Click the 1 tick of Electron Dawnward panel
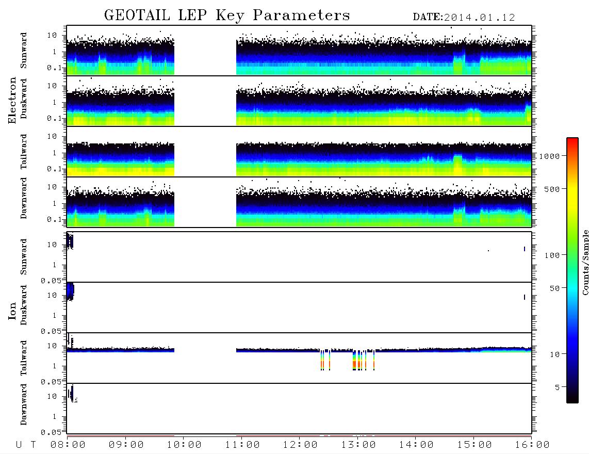589x454 pixels. 55,203
